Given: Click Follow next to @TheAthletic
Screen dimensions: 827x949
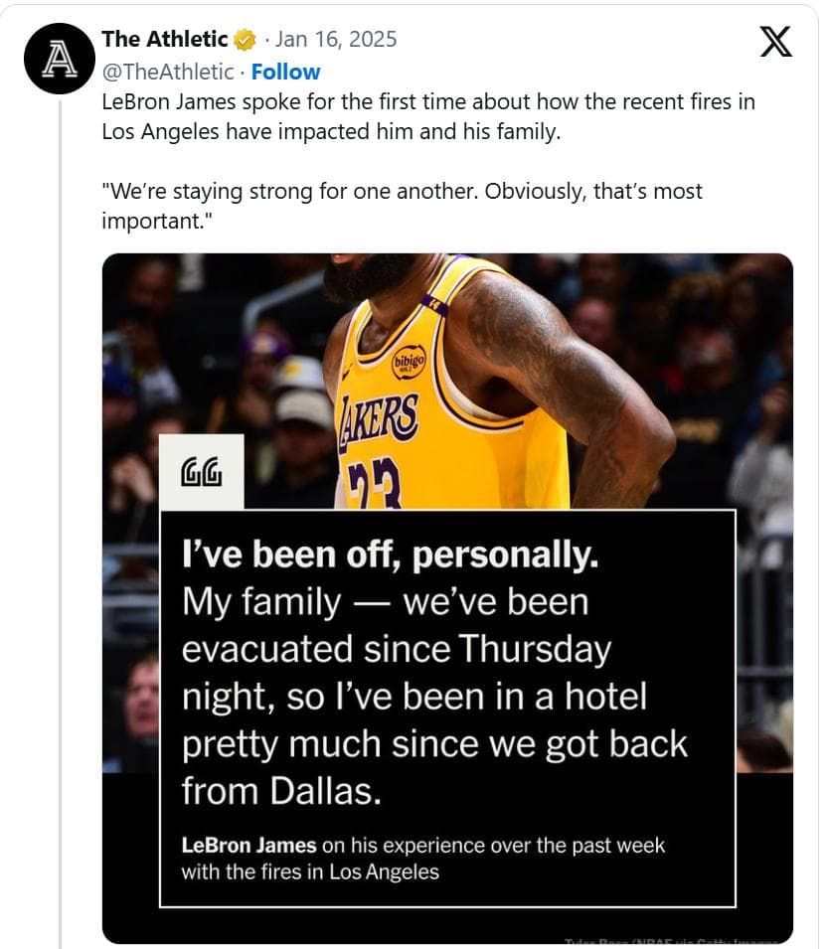Looking at the screenshot, I should click(x=285, y=72).
